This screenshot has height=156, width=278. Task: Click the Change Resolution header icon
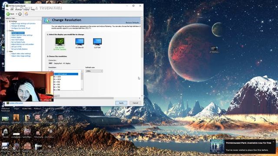pyautogui.click(x=47, y=21)
